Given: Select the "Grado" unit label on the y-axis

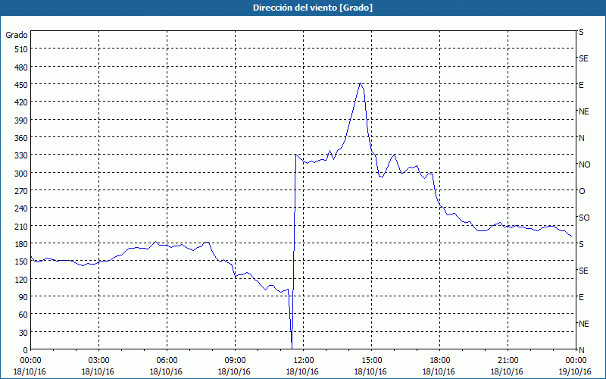Looking at the screenshot, I should [x=17, y=35].
